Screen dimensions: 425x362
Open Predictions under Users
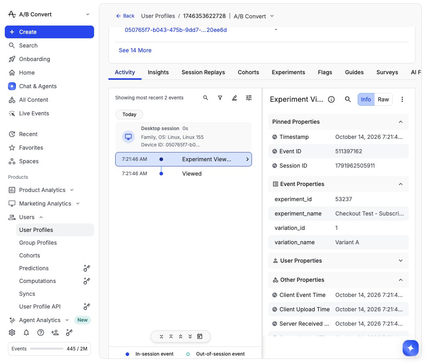coord(34,268)
